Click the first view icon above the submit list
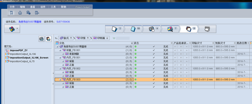252x104 pixels. click(x=41, y=39)
